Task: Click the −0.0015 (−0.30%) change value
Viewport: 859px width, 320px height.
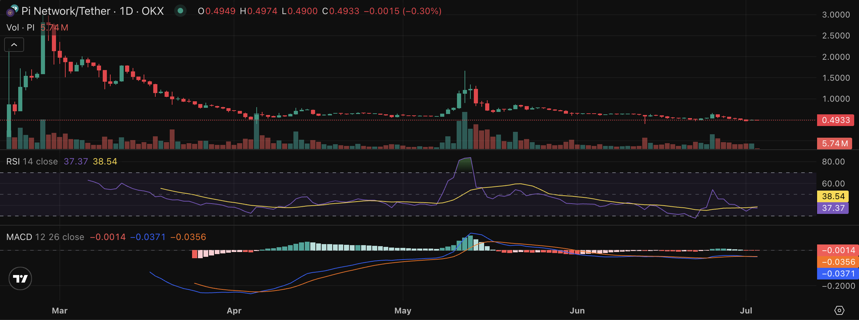Action: tap(403, 11)
